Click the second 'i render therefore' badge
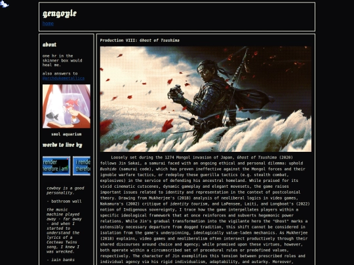Screen dimensions: 354x265 (x=81, y=166)
